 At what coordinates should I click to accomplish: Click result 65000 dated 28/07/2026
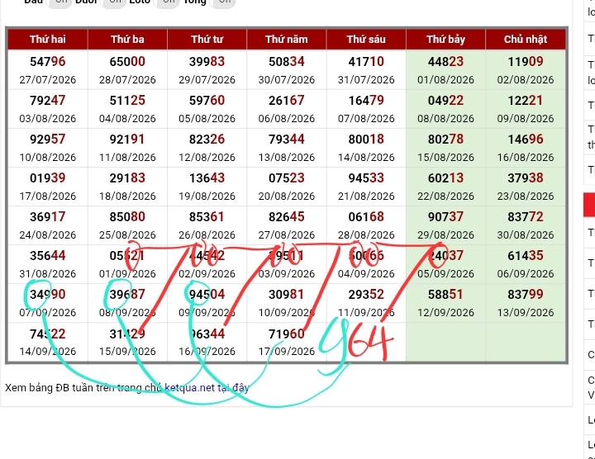pos(127,69)
